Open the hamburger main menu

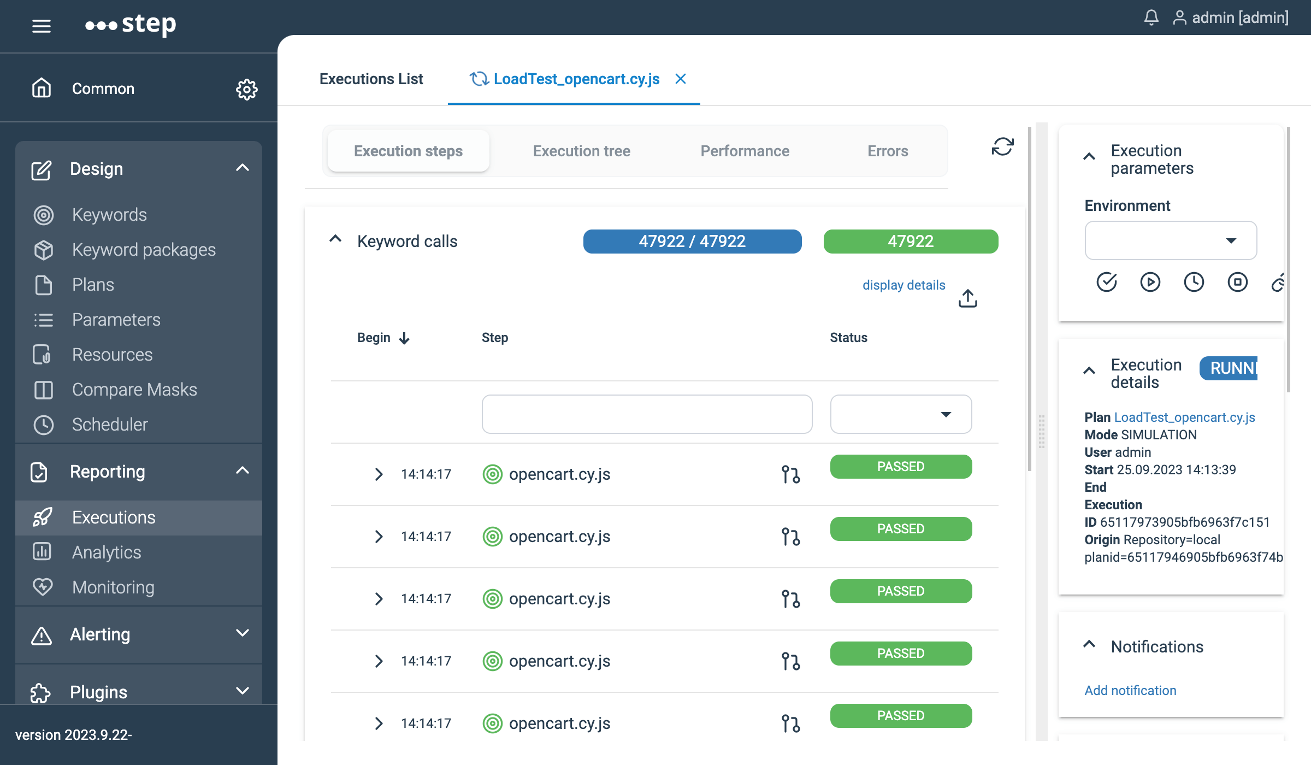pos(42,26)
